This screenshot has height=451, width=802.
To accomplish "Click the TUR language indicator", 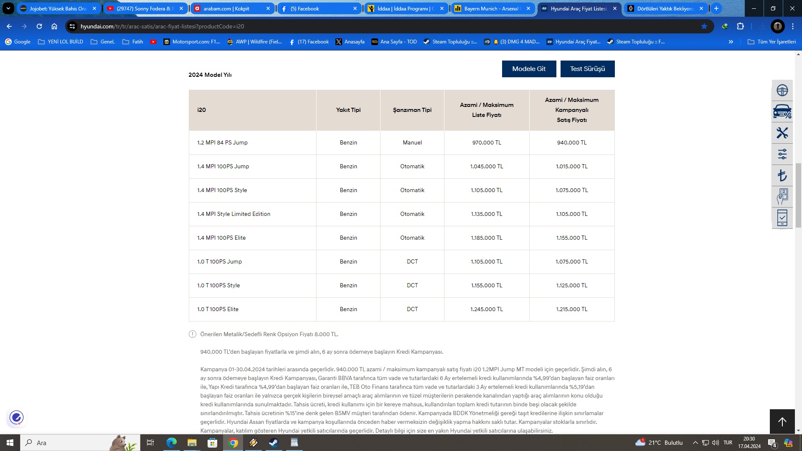I will click(x=728, y=443).
